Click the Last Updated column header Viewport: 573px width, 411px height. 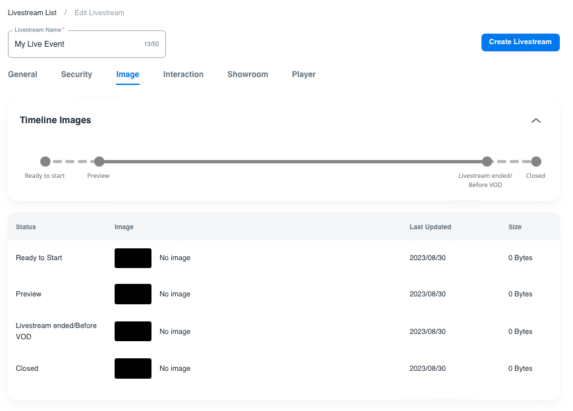pyautogui.click(x=430, y=227)
